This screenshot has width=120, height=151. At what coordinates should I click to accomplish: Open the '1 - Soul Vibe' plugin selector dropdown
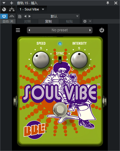(32, 9)
